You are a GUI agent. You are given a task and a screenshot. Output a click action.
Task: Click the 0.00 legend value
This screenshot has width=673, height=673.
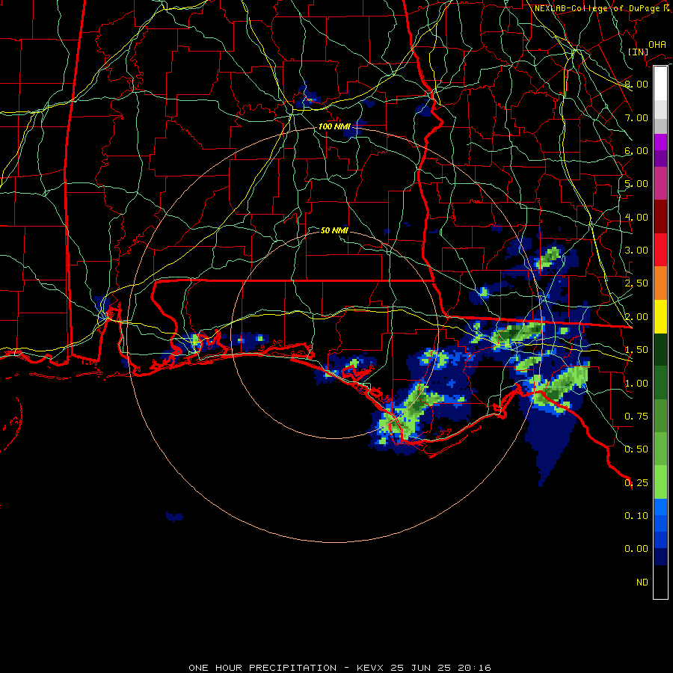pyautogui.click(x=636, y=549)
